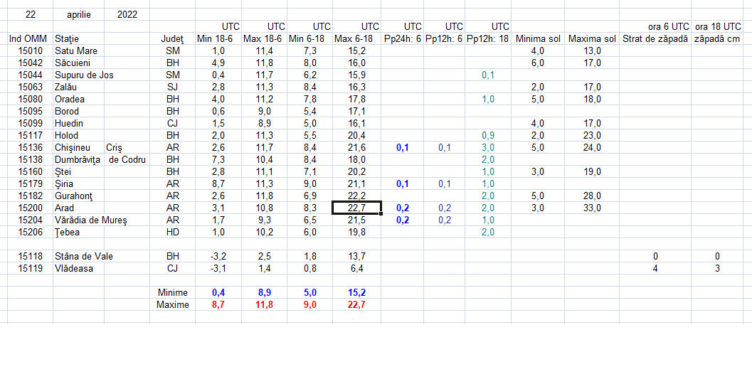The width and height of the screenshot is (752, 384).
Task: Select the blue 15,2 minimum value
Action: tap(357, 292)
